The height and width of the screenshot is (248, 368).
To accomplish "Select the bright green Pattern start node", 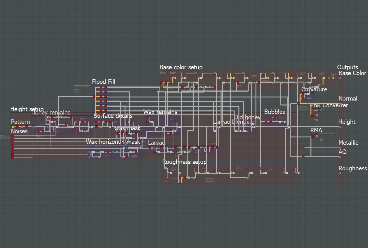I will point(13,127).
